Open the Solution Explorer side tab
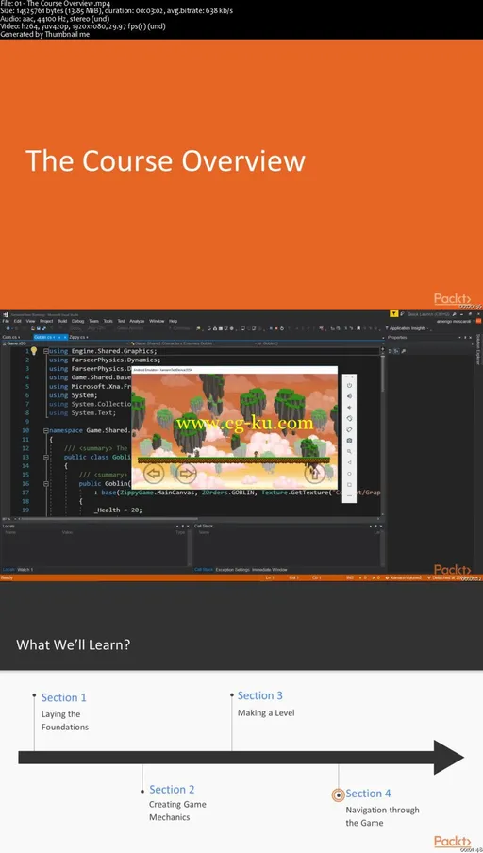Viewport: 483px width, 853px height. [x=478, y=349]
